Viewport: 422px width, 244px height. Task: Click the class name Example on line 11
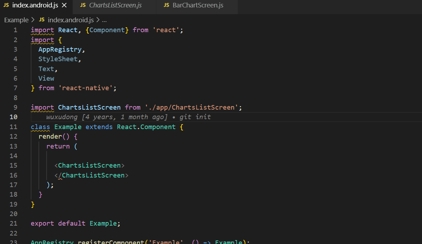point(68,127)
